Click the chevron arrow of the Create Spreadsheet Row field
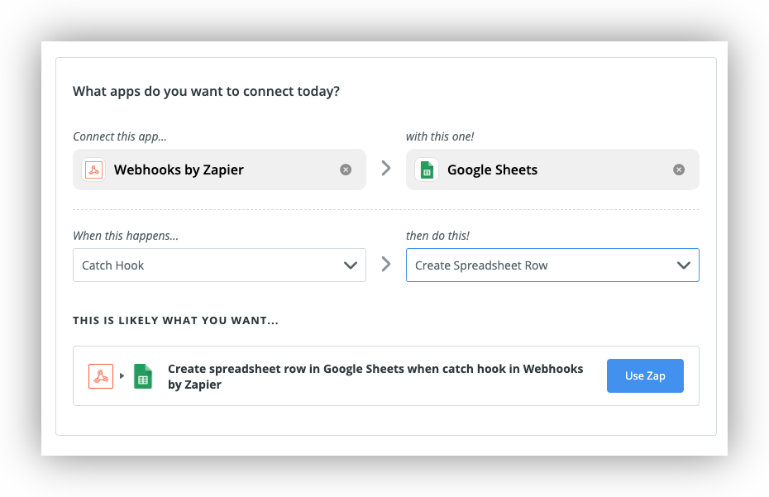The image size is (769, 497). (684, 265)
